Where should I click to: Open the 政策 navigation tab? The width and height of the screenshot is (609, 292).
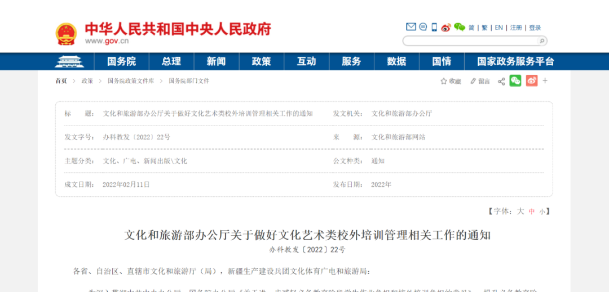[262, 61]
